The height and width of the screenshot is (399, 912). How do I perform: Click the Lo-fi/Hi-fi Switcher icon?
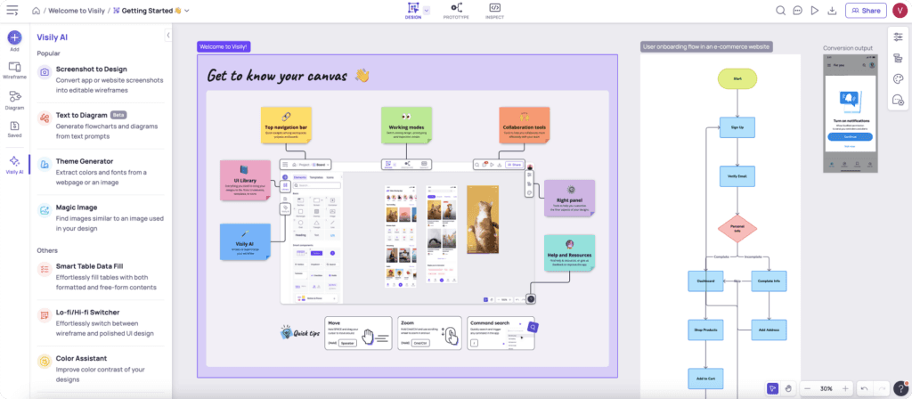pos(45,316)
